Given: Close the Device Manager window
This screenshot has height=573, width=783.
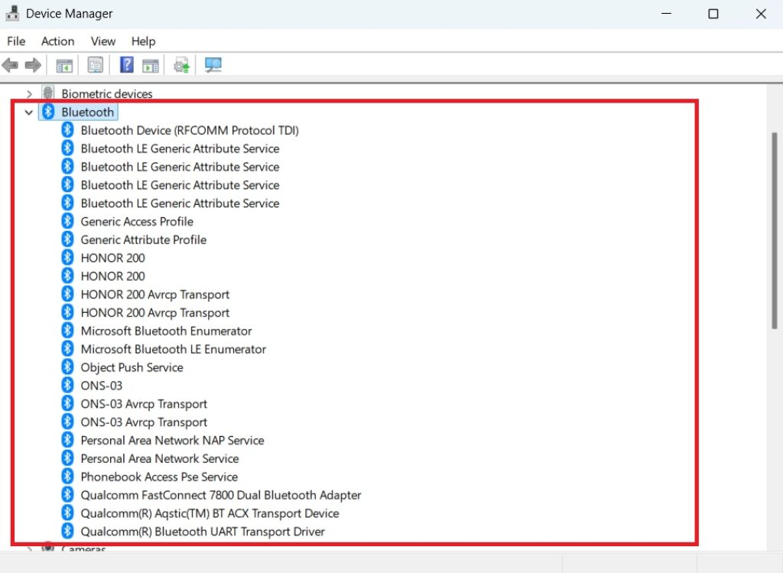Looking at the screenshot, I should (x=761, y=14).
